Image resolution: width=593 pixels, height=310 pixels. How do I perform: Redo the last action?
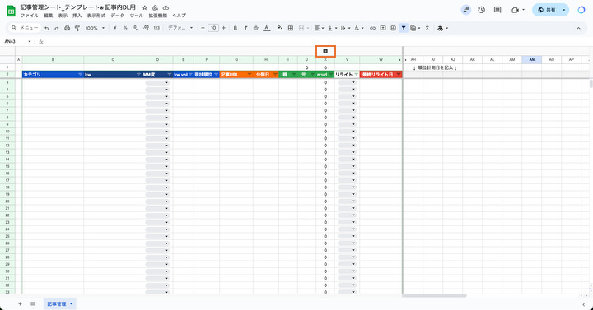point(57,28)
